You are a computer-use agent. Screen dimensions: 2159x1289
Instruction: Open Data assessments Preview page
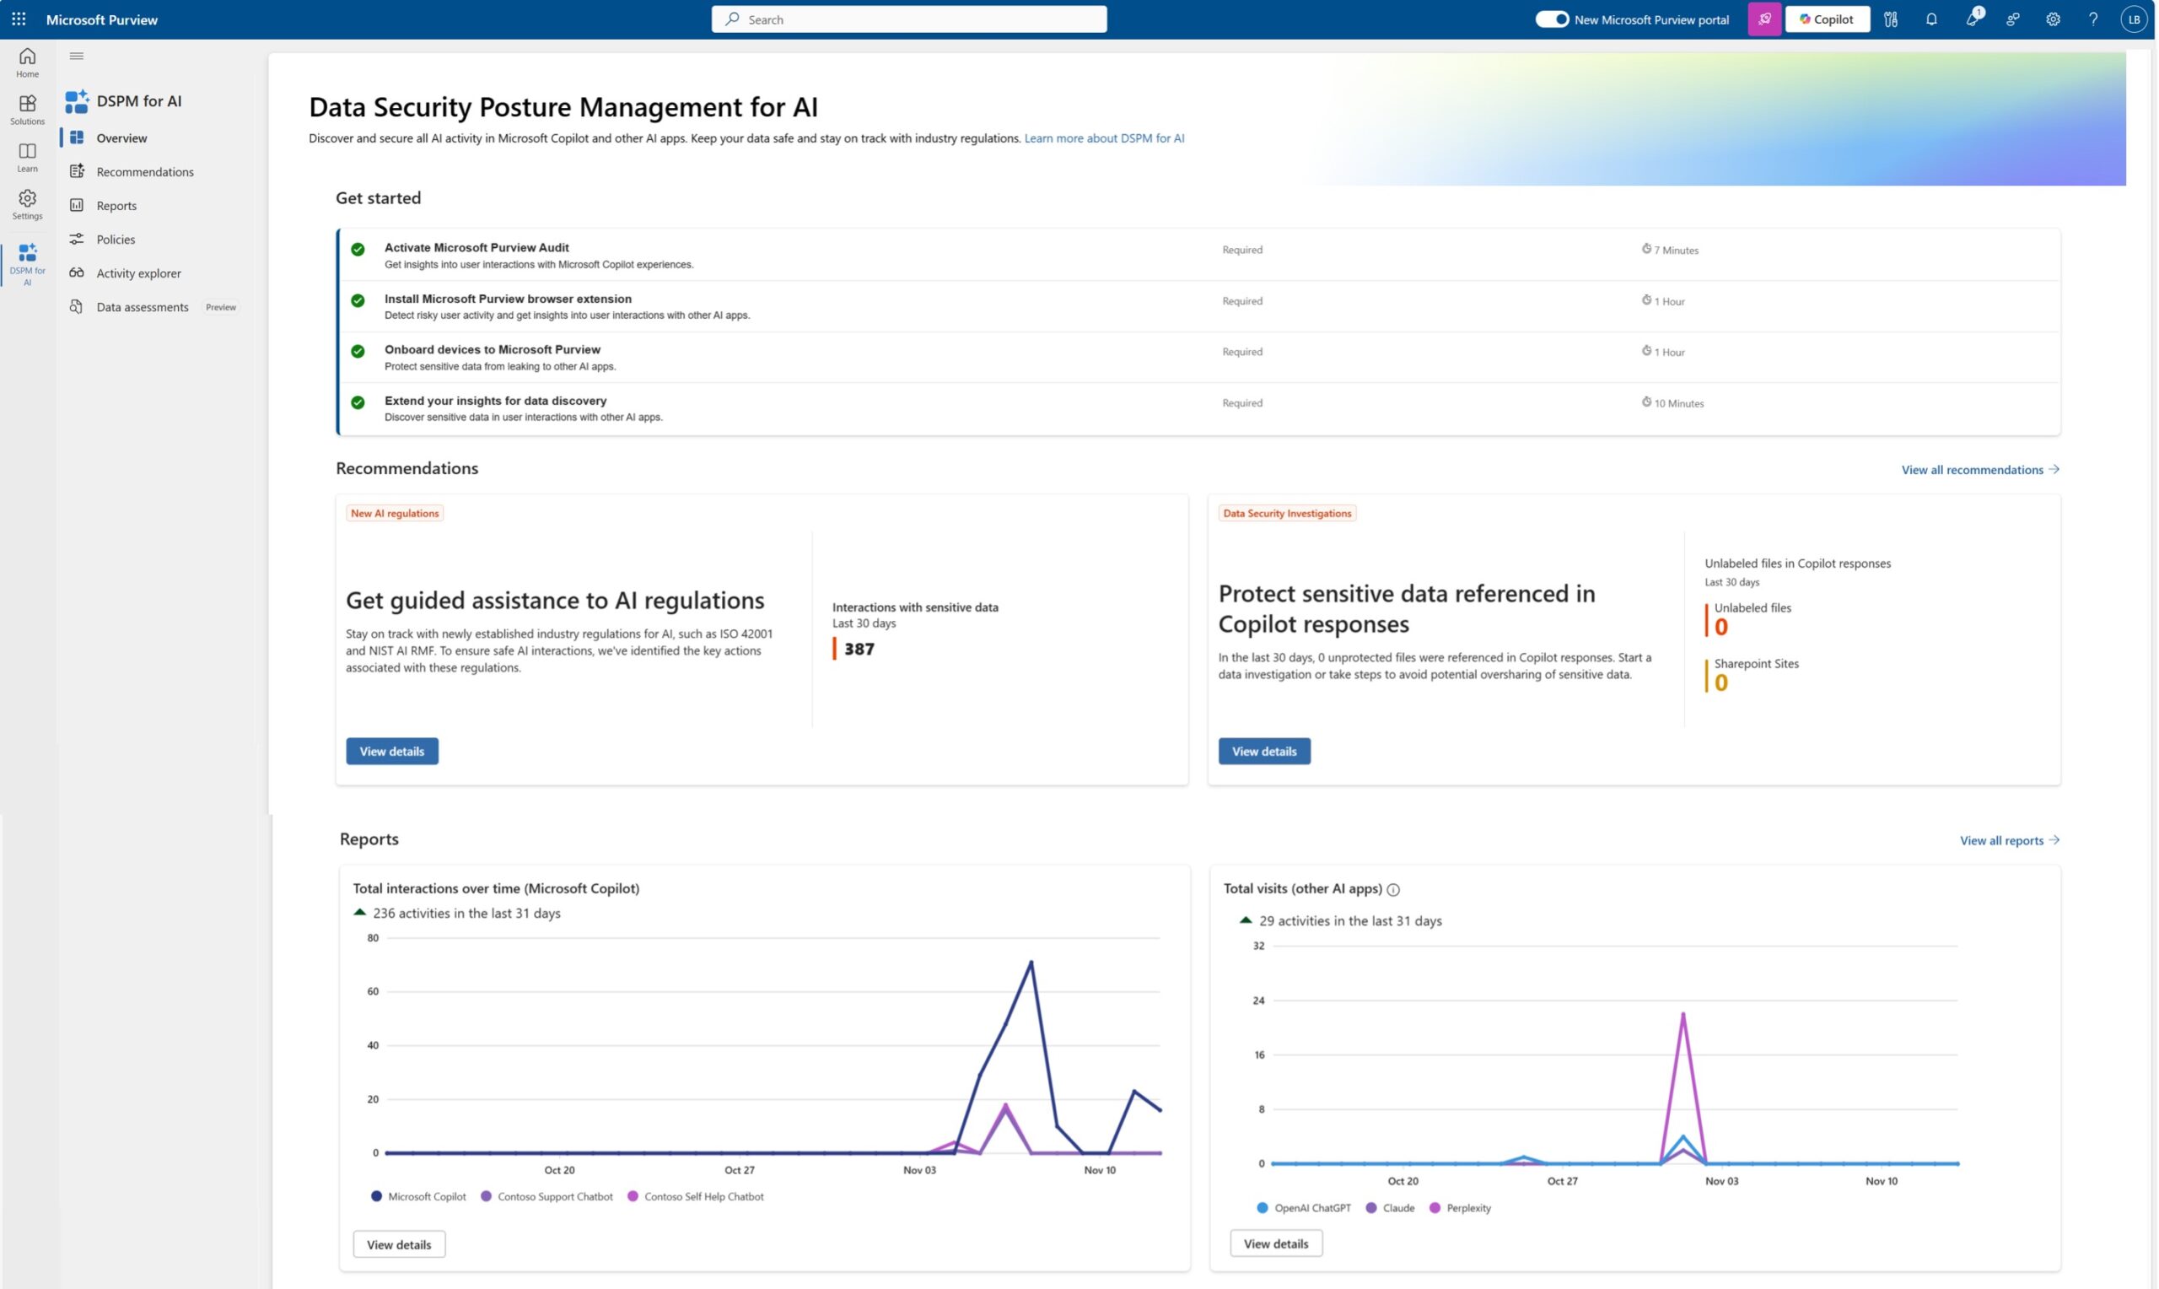[143, 306]
